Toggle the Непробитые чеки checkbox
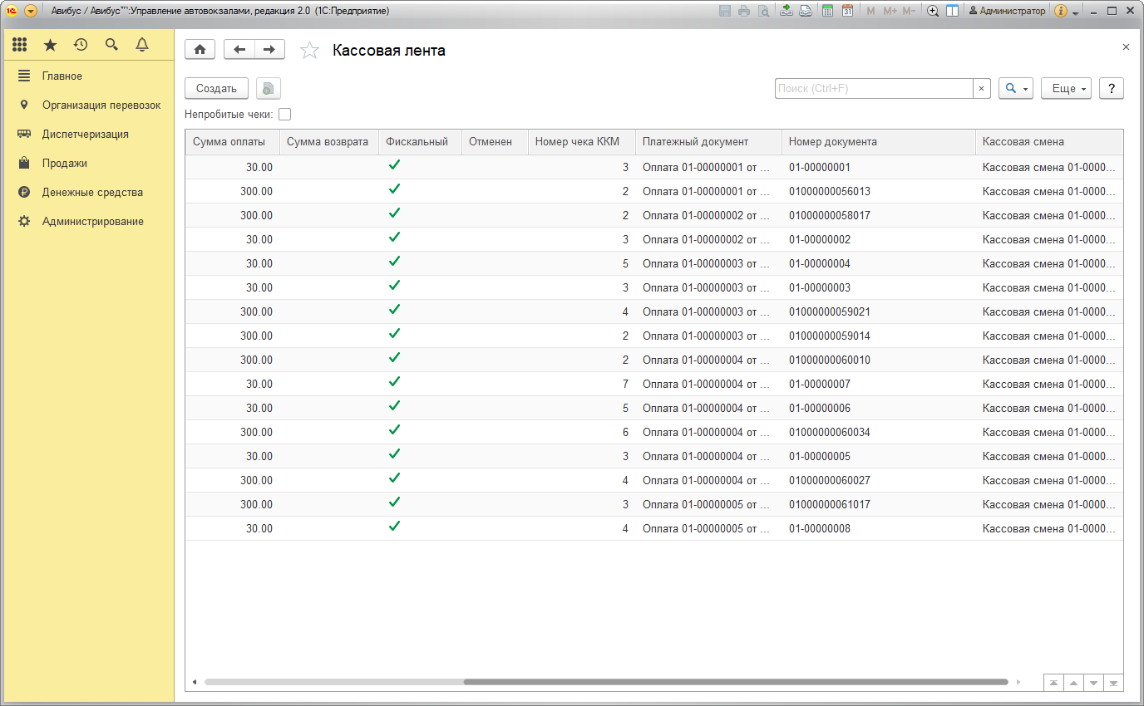The image size is (1144, 706). 285,115
